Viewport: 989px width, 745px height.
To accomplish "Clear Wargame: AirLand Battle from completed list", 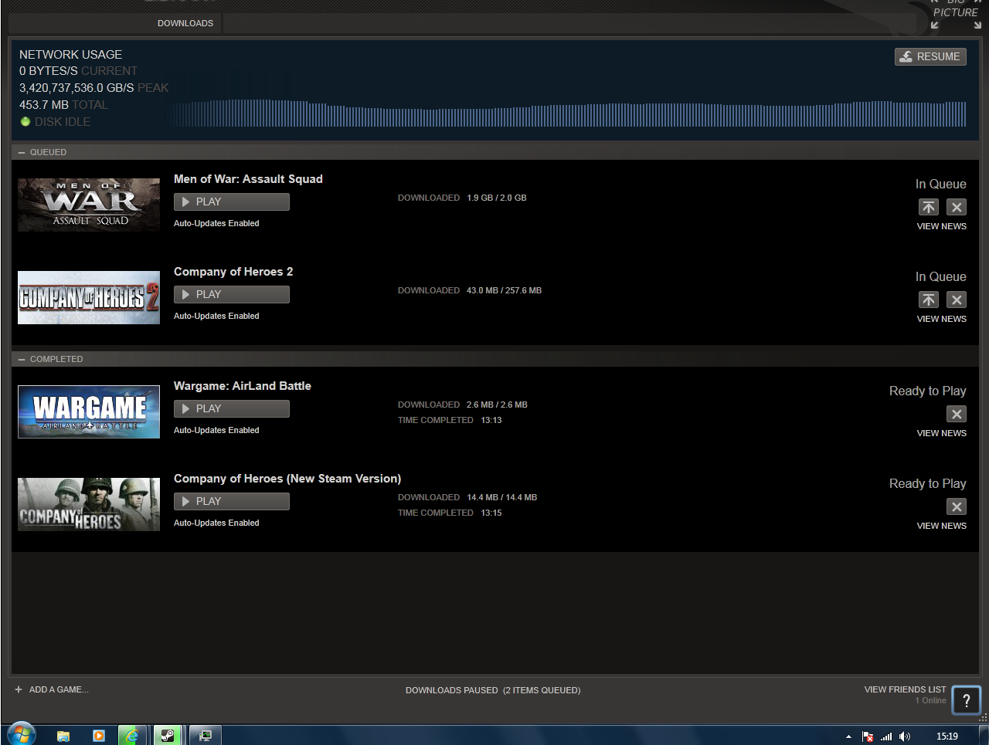I will [x=957, y=414].
